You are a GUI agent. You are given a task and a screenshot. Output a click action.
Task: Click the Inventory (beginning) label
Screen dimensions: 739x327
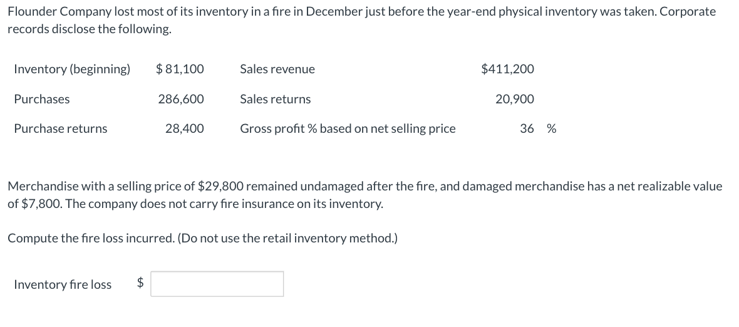coord(72,69)
